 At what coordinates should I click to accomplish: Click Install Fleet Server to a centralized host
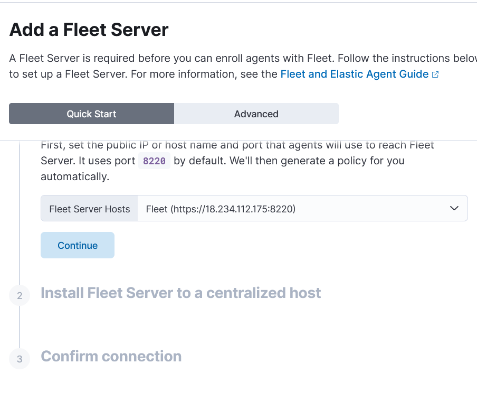pos(180,293)
